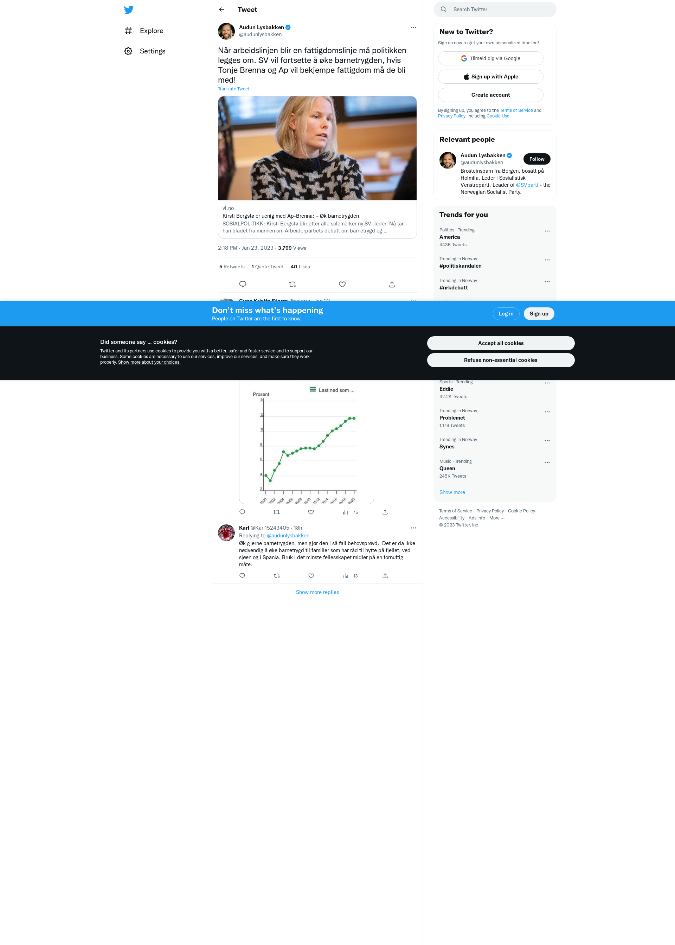The height and width of the screenshot is (945, 675).
Task: Click Show more replies link
Action: click(317, 592)
